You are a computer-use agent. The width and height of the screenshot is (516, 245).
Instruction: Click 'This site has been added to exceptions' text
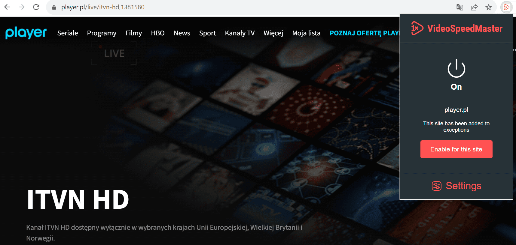point(456,127)
